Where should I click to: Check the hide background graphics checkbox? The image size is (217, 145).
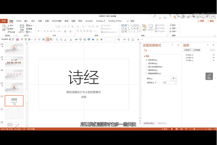147,74
